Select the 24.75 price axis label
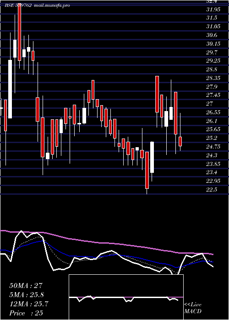The width and height of the screenshot is (229, 320). (x=213, y=147)
